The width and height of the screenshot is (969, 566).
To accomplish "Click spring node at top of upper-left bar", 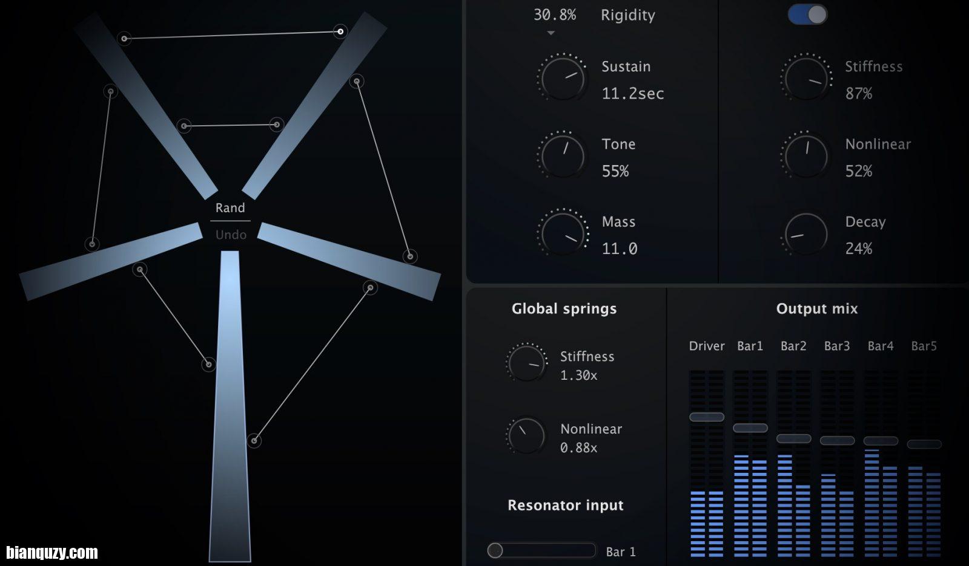I will pos(124,39).
